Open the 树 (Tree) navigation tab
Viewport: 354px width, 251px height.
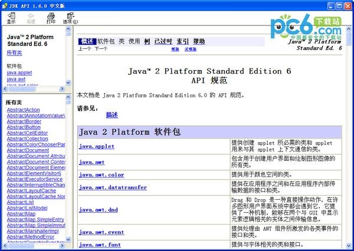click(x=147, y=41)
